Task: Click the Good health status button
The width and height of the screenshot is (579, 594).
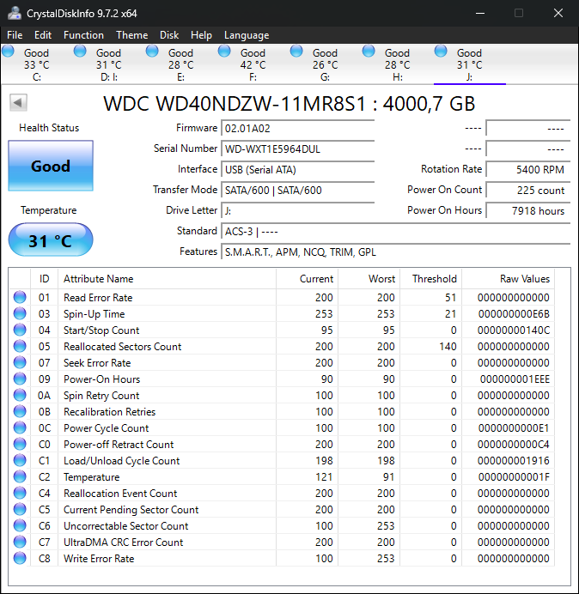Action: 51,167
